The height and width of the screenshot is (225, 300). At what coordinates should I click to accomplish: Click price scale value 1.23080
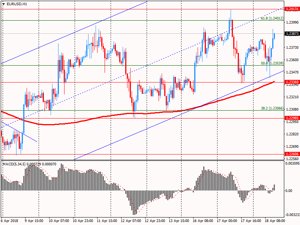292,109
